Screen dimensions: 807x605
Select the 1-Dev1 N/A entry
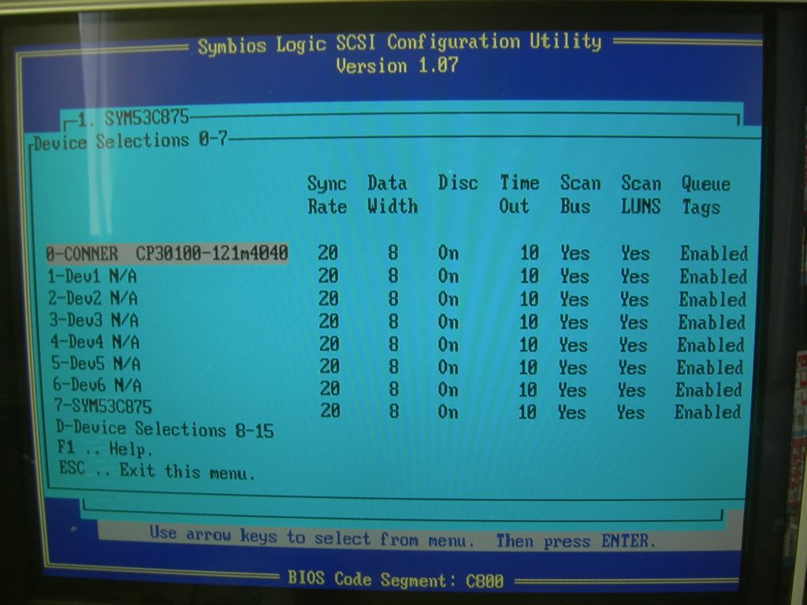coord(92,277)
